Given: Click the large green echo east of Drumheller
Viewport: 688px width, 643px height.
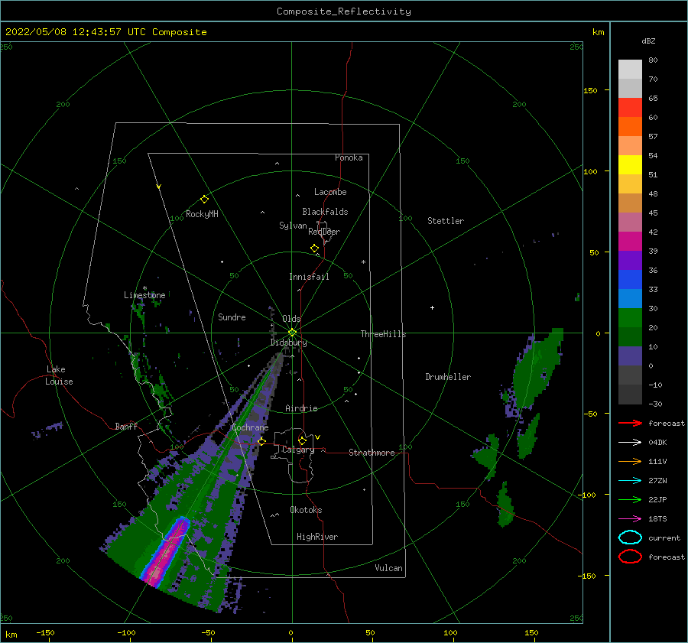Looking at the screenshot, I should 537,368.
